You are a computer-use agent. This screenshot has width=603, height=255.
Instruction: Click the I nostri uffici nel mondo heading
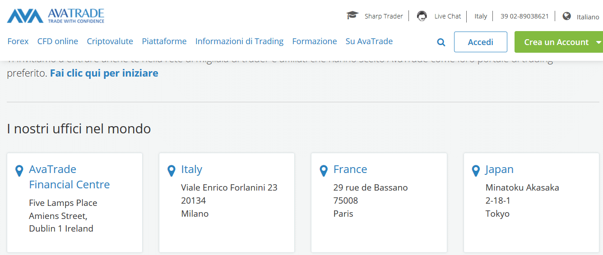click(79, 129)
